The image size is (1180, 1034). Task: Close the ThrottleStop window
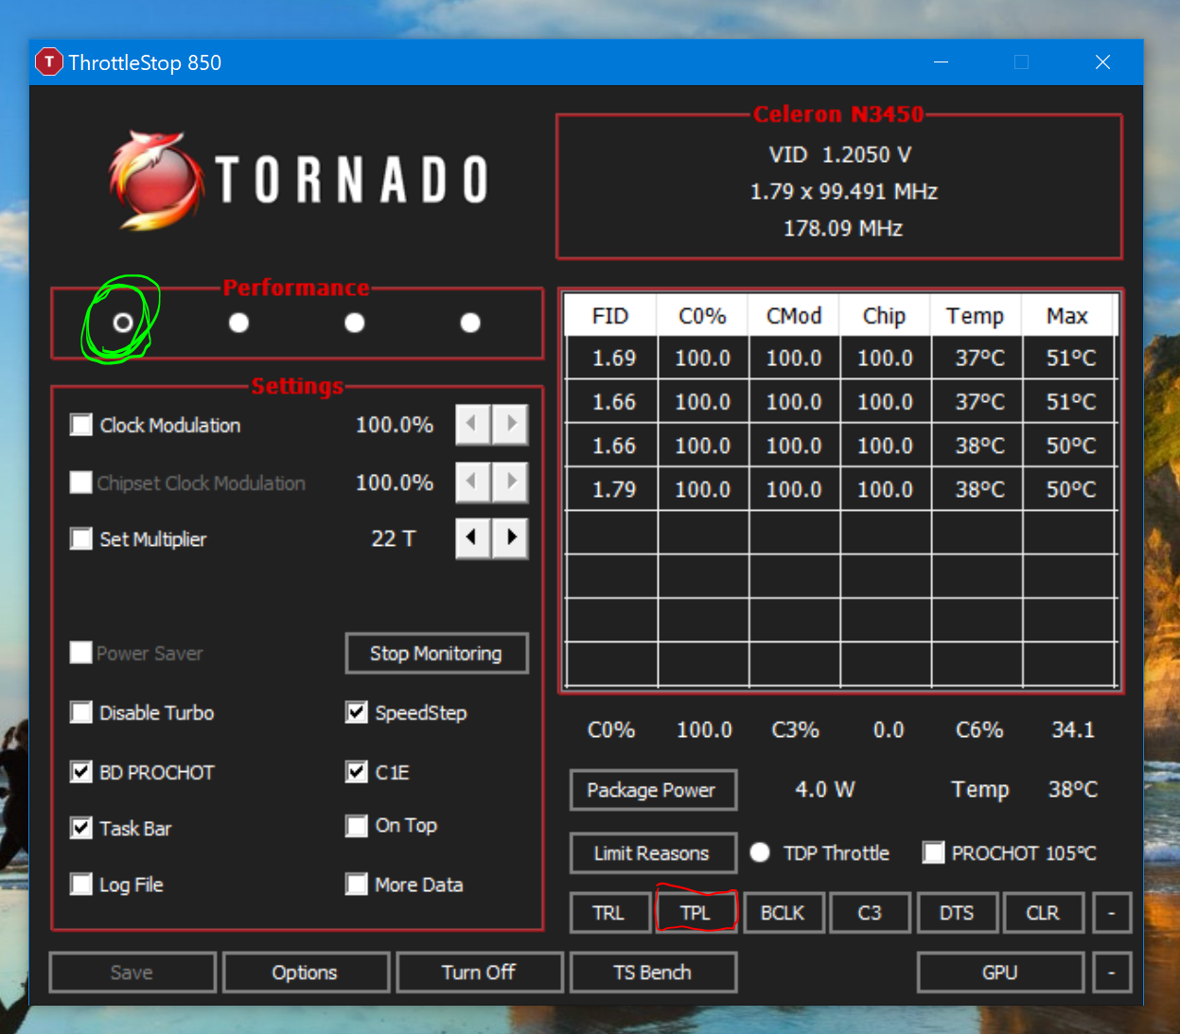[1102, 62]
